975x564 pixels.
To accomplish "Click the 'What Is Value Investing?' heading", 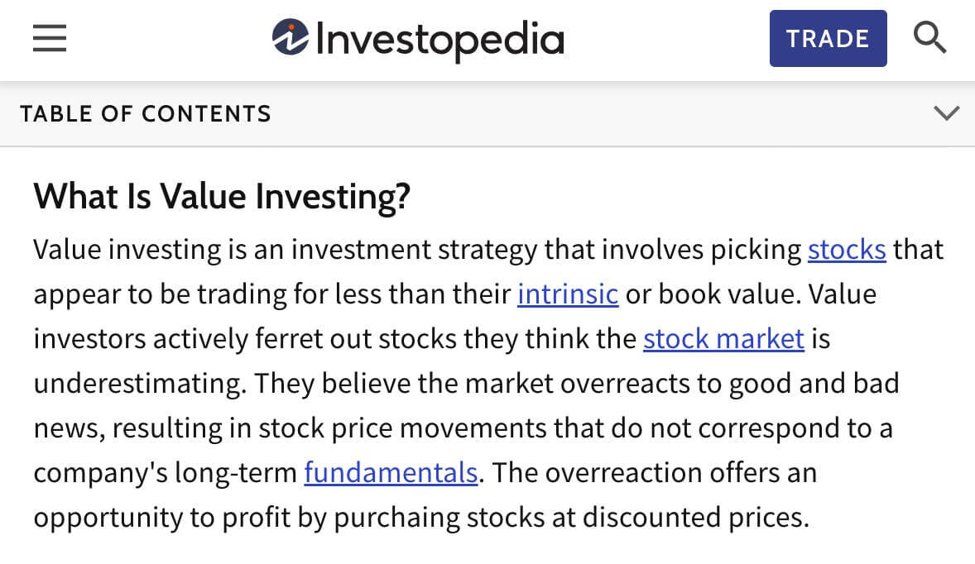I will tap(222, 196).
